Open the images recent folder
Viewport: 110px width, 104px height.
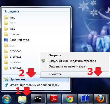[36, 34]
